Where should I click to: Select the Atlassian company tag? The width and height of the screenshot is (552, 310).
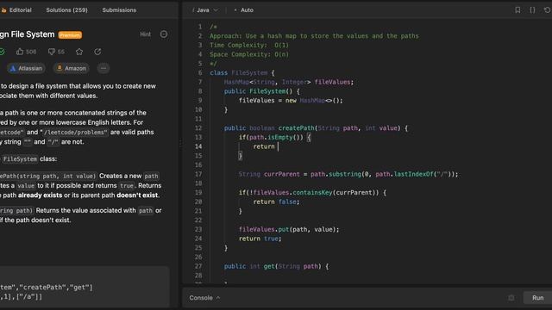tap(26, 68)
